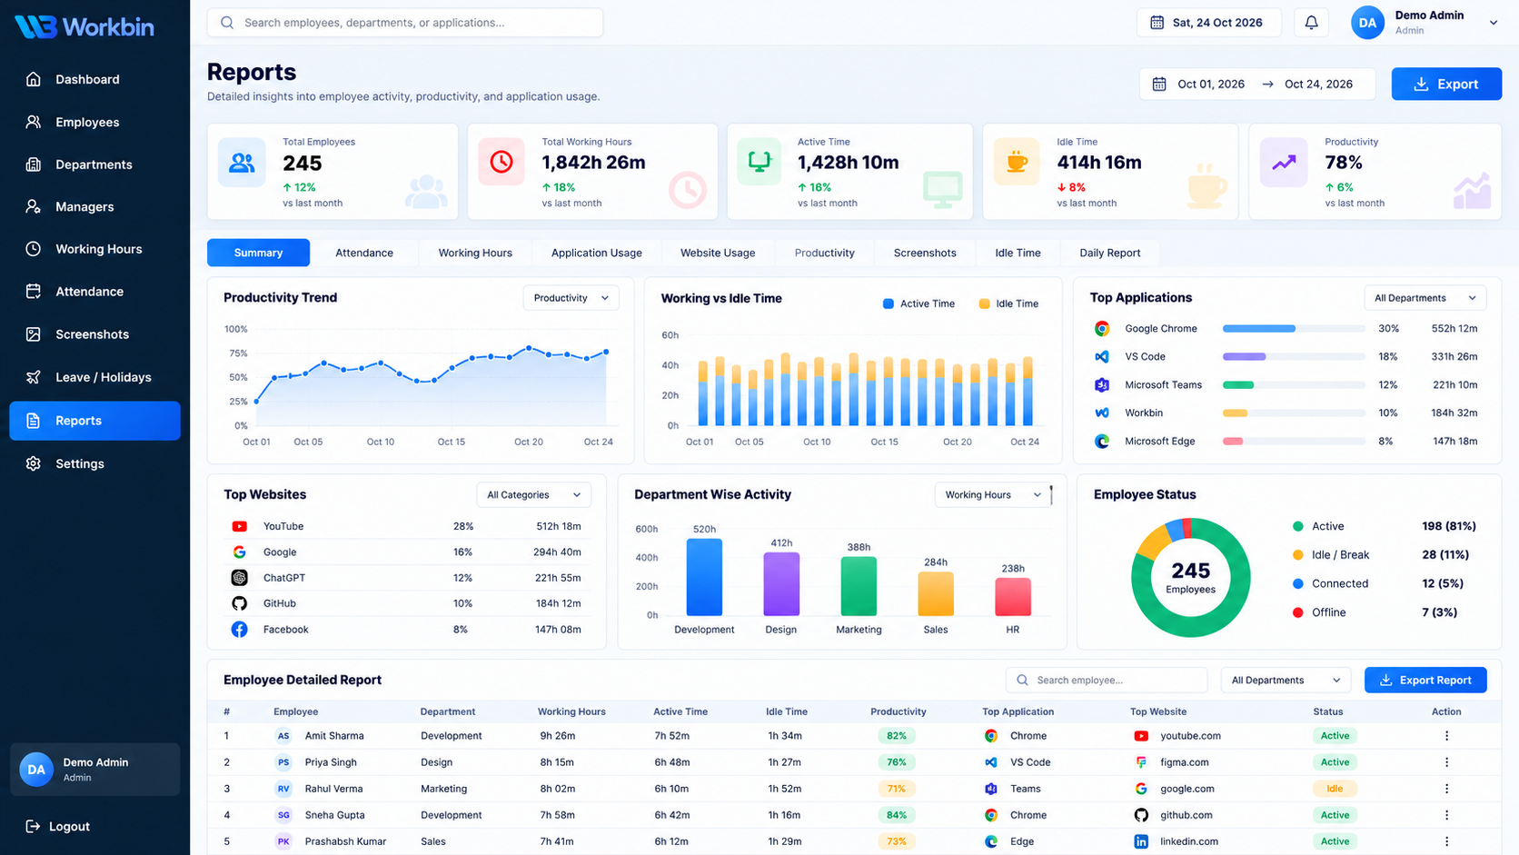Screen dimensions: 1519x855
Task: Click the Working Hours clock icon in sidebar
Action: coord(34,249)
